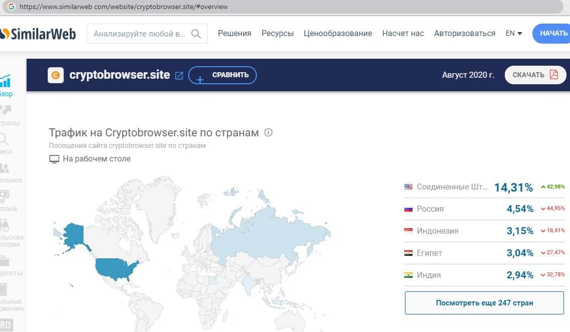Screen dimensions: 570x332
Task: Open Display sidebar monitor icon
Action: point(5,196)
